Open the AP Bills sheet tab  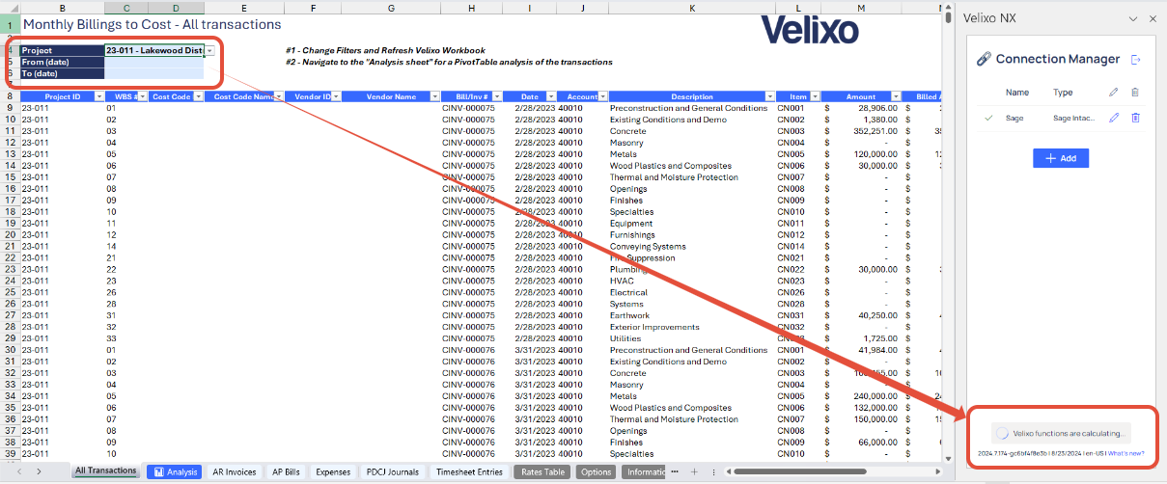(286, 472)
